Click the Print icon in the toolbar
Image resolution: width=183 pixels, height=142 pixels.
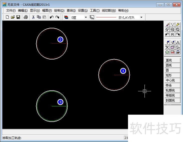25,17
